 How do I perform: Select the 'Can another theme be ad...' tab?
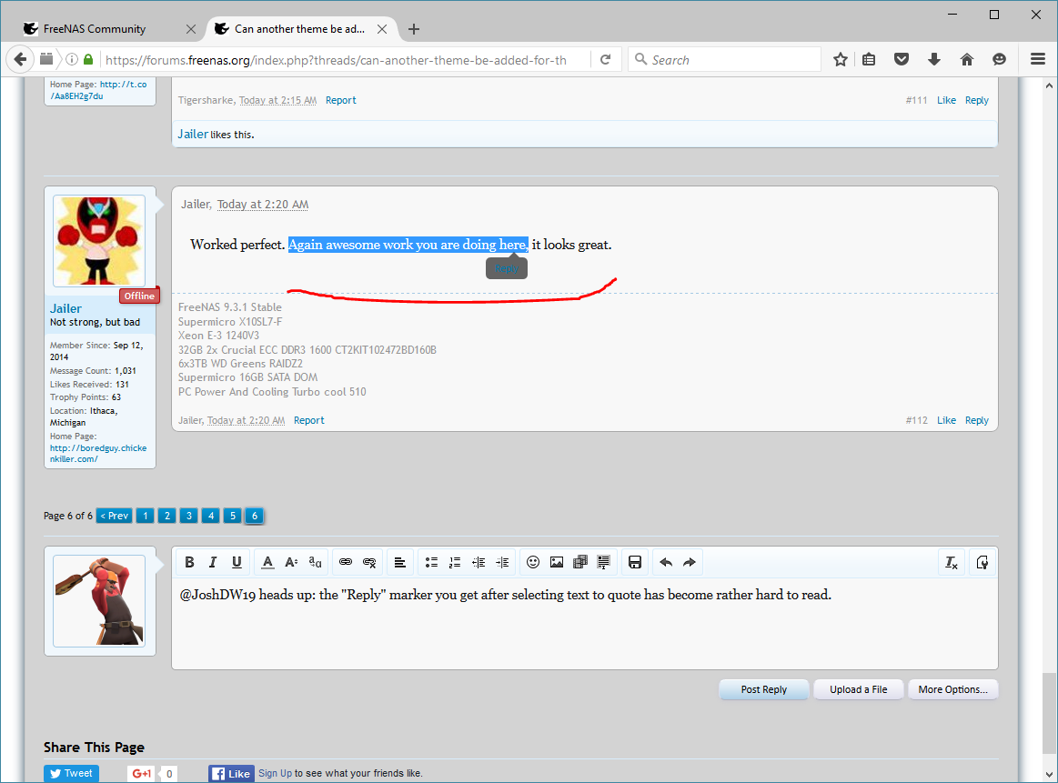point(299,29)
